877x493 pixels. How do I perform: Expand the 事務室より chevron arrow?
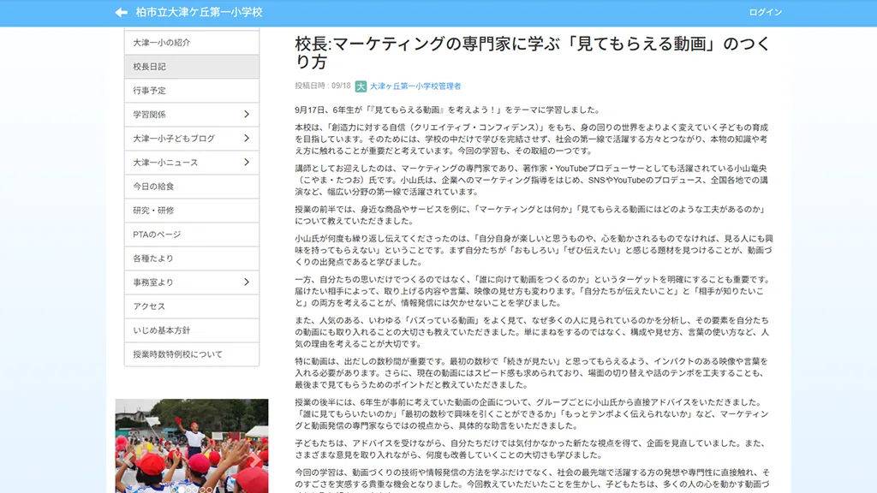click(247, 282)
